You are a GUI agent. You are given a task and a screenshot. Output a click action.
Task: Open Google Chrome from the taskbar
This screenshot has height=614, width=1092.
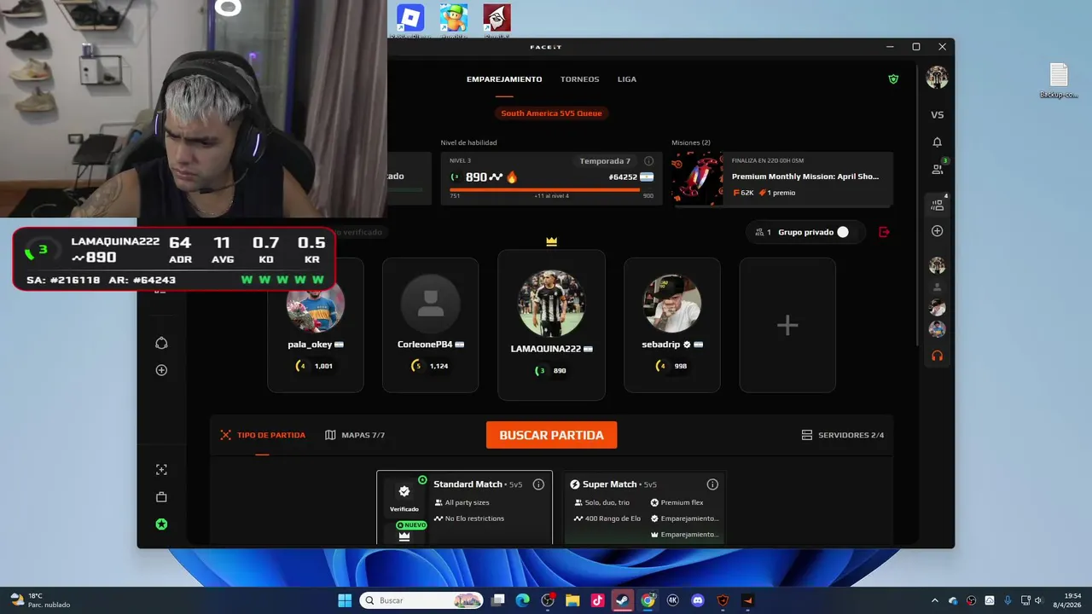[x=648, y=600]
